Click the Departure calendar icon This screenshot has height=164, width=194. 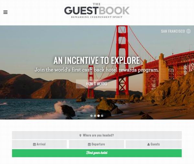tap(89, 144)
